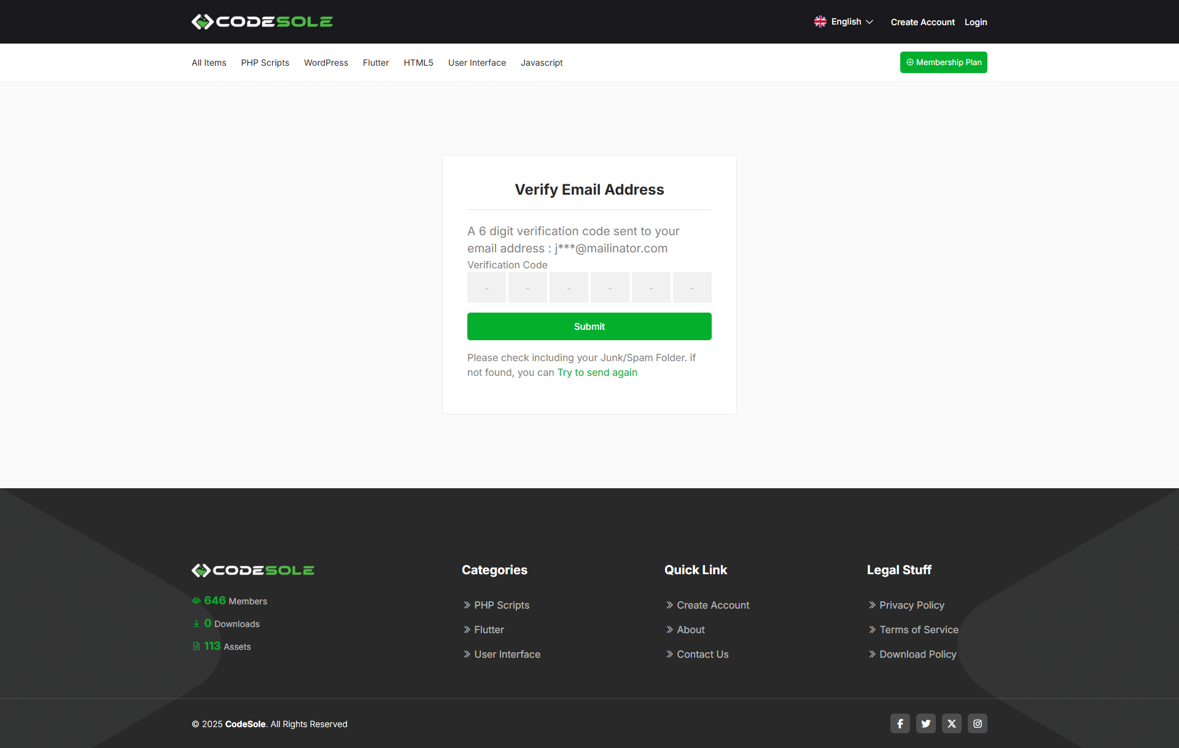Go to All Items in navigation
This screenshot has width=1179, height=748.
(x=209, y=63)
